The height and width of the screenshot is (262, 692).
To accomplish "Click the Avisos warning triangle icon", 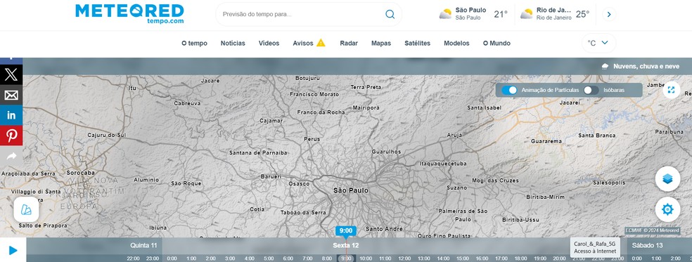I will [x=321, y=43].
